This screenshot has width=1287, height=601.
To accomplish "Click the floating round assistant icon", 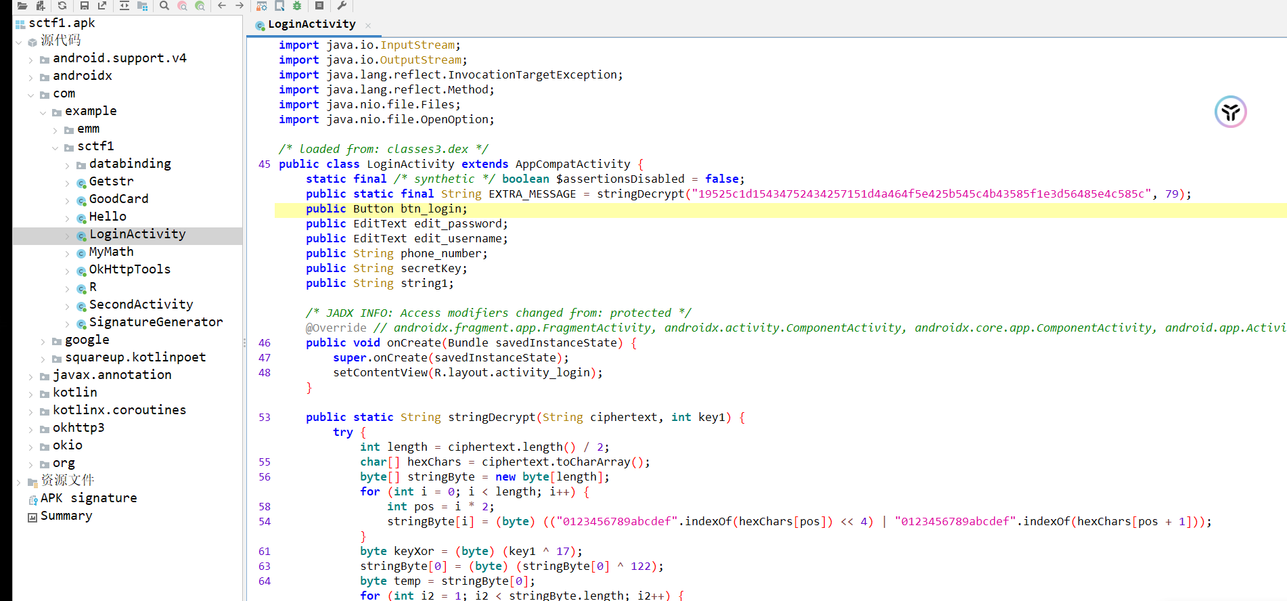I will 1230,112.
